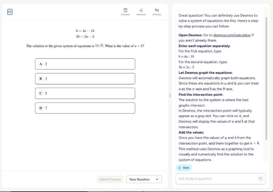This screenshot has width=273, height=192.
Task: Open the Reference formula sheet
Action: pyautogui.click(x=141, y=11)
